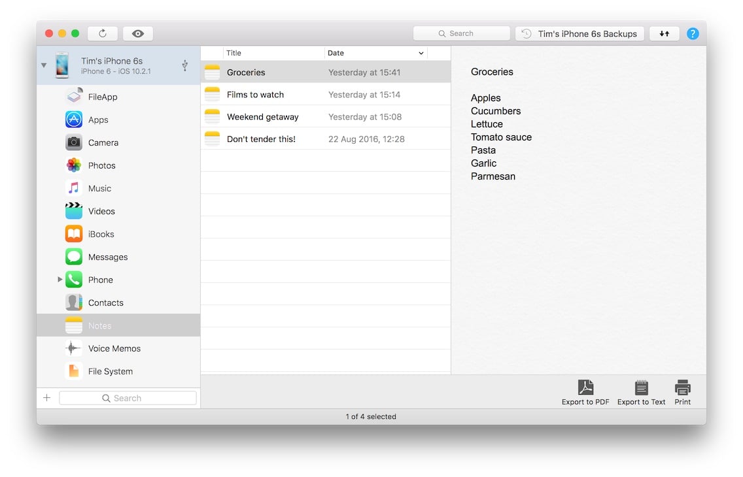Screen dimensions: 743x477
Task: Select the Films to watch note
Action: (326, 95)
